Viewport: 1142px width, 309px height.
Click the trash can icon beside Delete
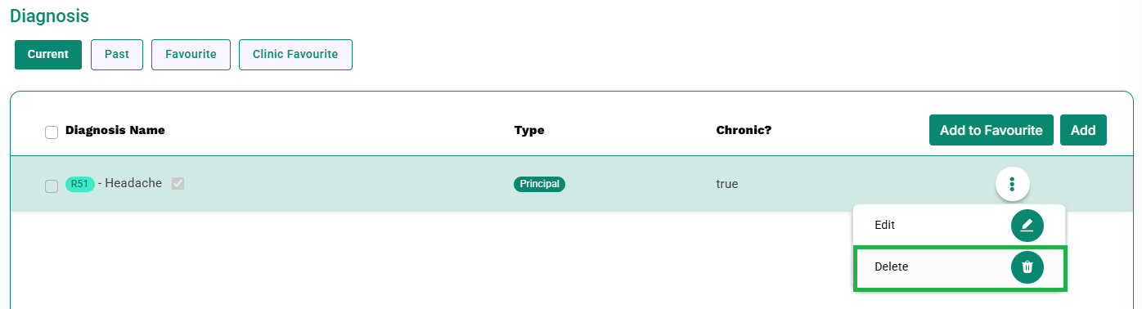(1027, 267)
